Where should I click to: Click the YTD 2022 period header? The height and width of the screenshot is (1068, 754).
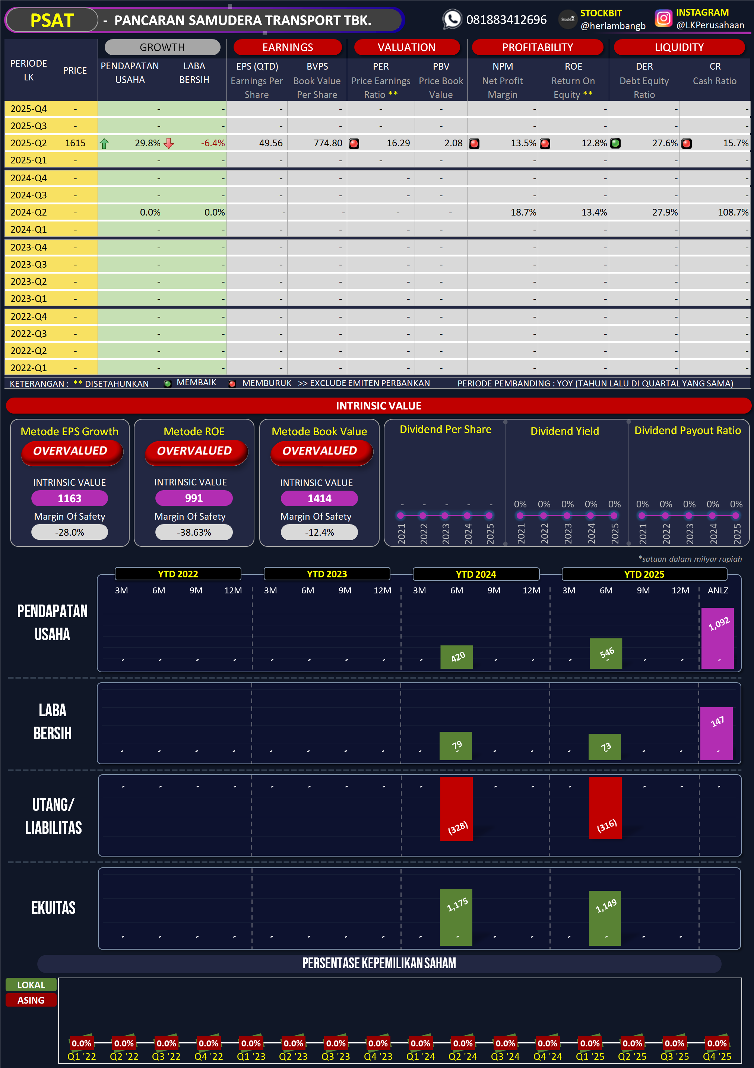point(178,574)
